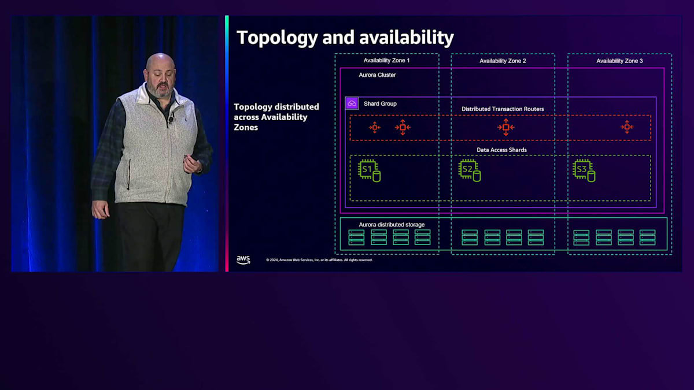
Task: Click the purple Shard Group icon
Action: [352, 103]
